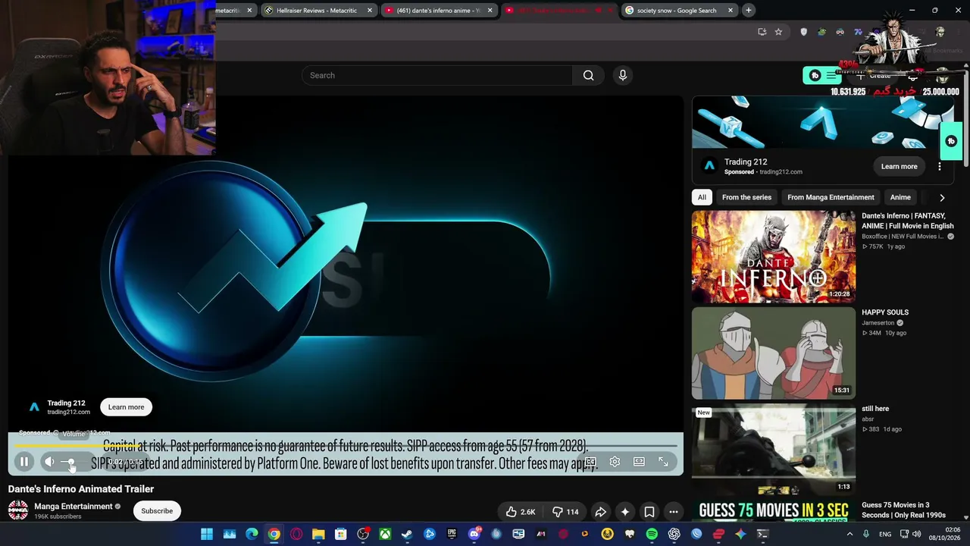Select the Anime filter chip
Viewport: 970px width, 546px height.
coord(900,197)
